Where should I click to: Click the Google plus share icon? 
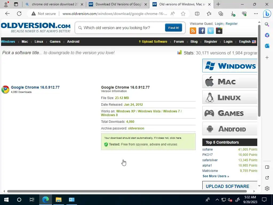click(219, 31)
